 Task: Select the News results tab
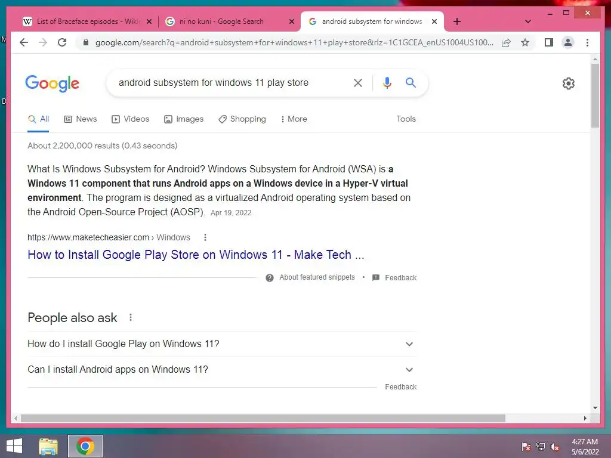[x=81, y=119]
